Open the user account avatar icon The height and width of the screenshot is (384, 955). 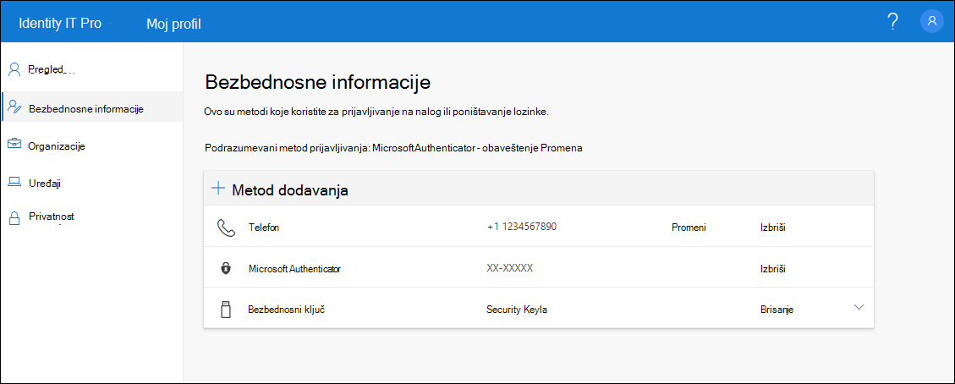coord(932,21)
